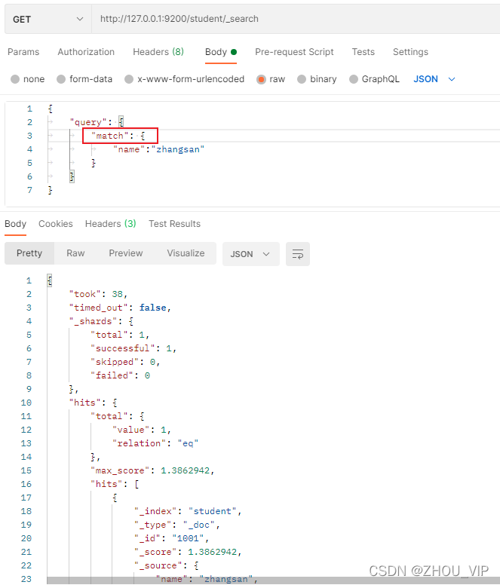Click the "took" value 38
The image size is (500, 585).
117,294
